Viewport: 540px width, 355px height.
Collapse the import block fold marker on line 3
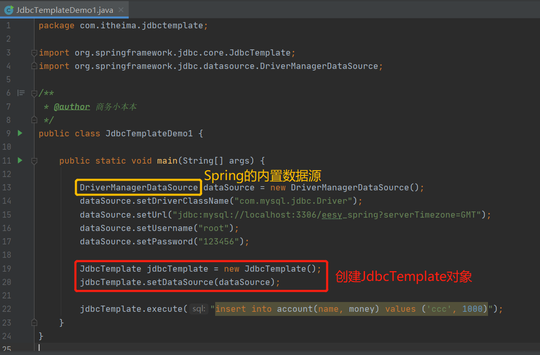tap(34, 52)
